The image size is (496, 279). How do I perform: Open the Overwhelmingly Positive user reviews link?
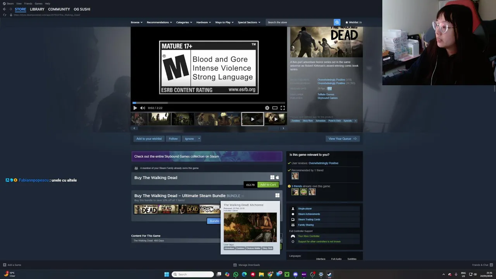point(323,163)
